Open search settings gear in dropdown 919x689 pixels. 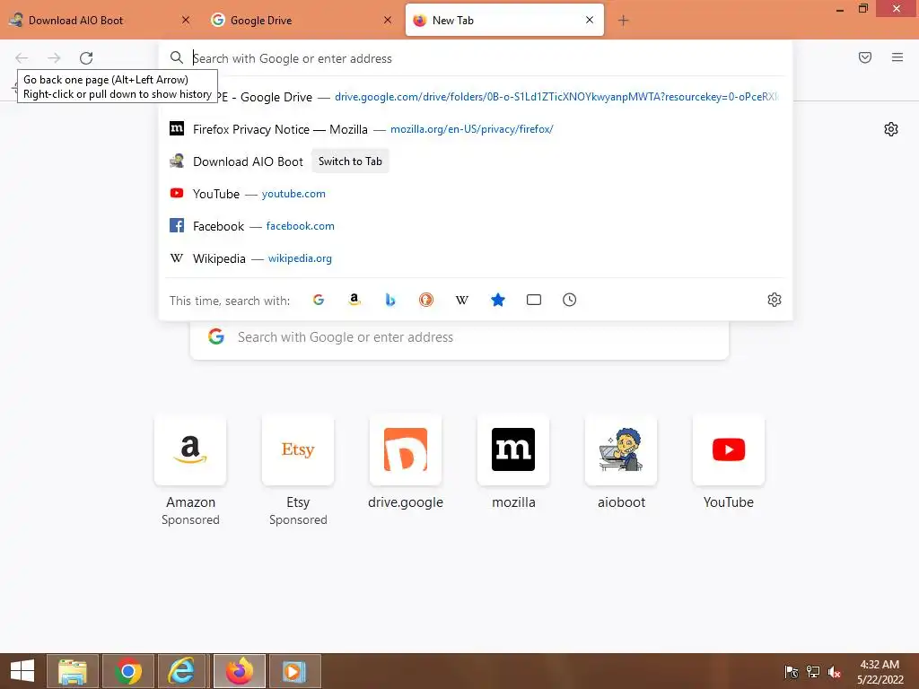[775, 300]
